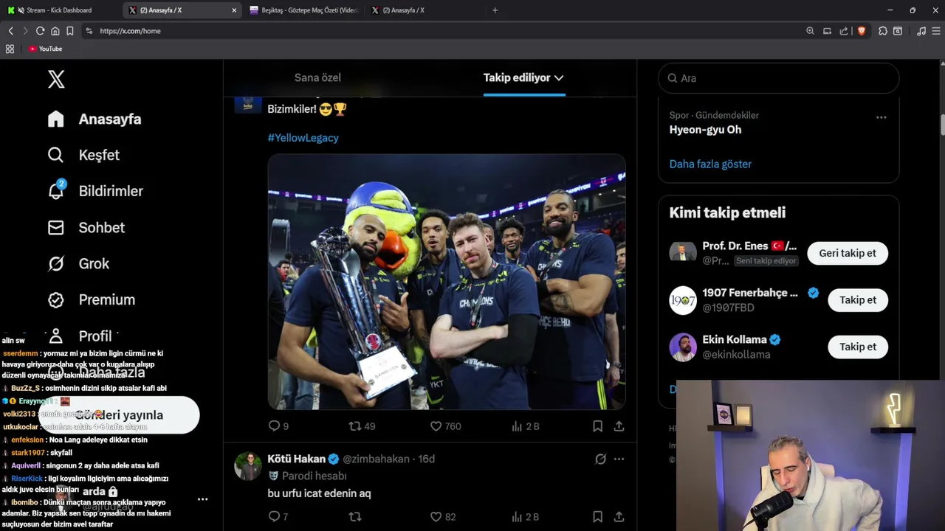The image size is (945, 531).
Task: Open Keşfet search page
Action: click(x=83, y=155)
